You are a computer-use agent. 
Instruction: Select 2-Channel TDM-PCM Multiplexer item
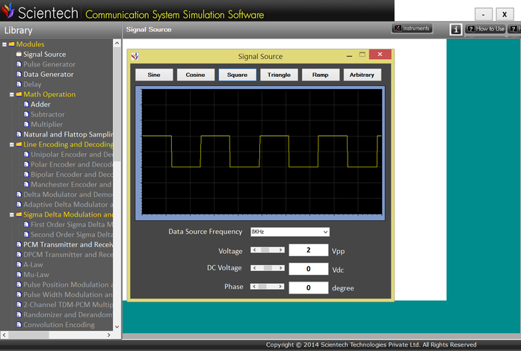pyautogui.click(x=68, y=305)
